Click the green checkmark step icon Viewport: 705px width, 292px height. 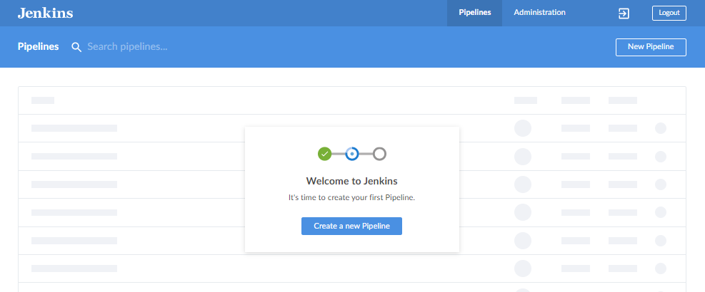click(x=324, y=154)
